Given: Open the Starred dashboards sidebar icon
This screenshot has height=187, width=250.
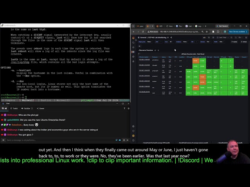Looking at the screenshot, I should pyautogui.click(x=134, y=47).
